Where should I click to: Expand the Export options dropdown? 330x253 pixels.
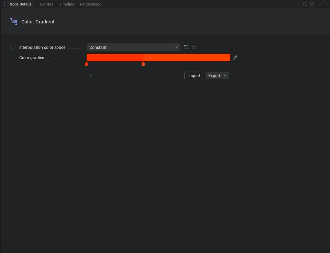217,75
